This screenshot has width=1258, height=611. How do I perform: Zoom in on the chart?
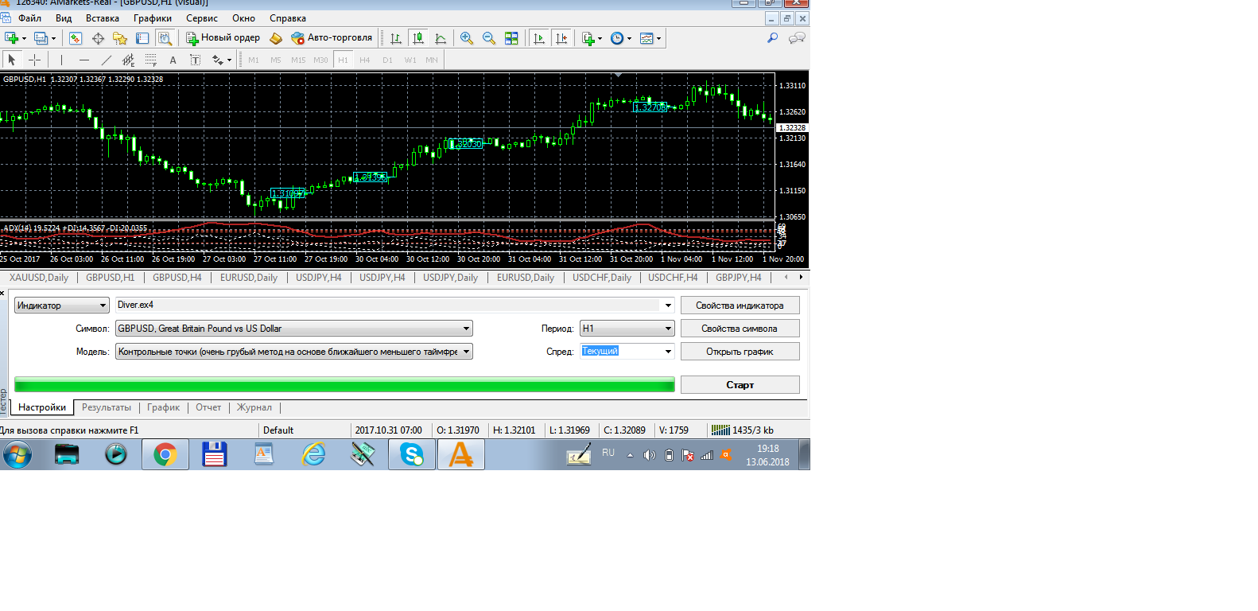(x=467, y=38)
